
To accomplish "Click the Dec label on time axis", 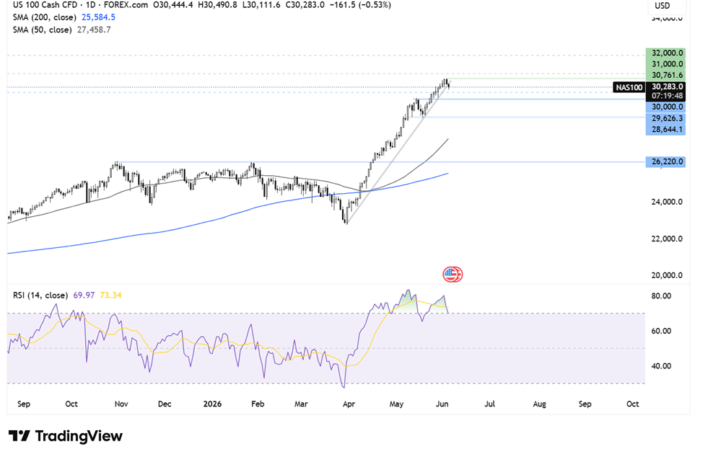I will (x=165, y=404).
